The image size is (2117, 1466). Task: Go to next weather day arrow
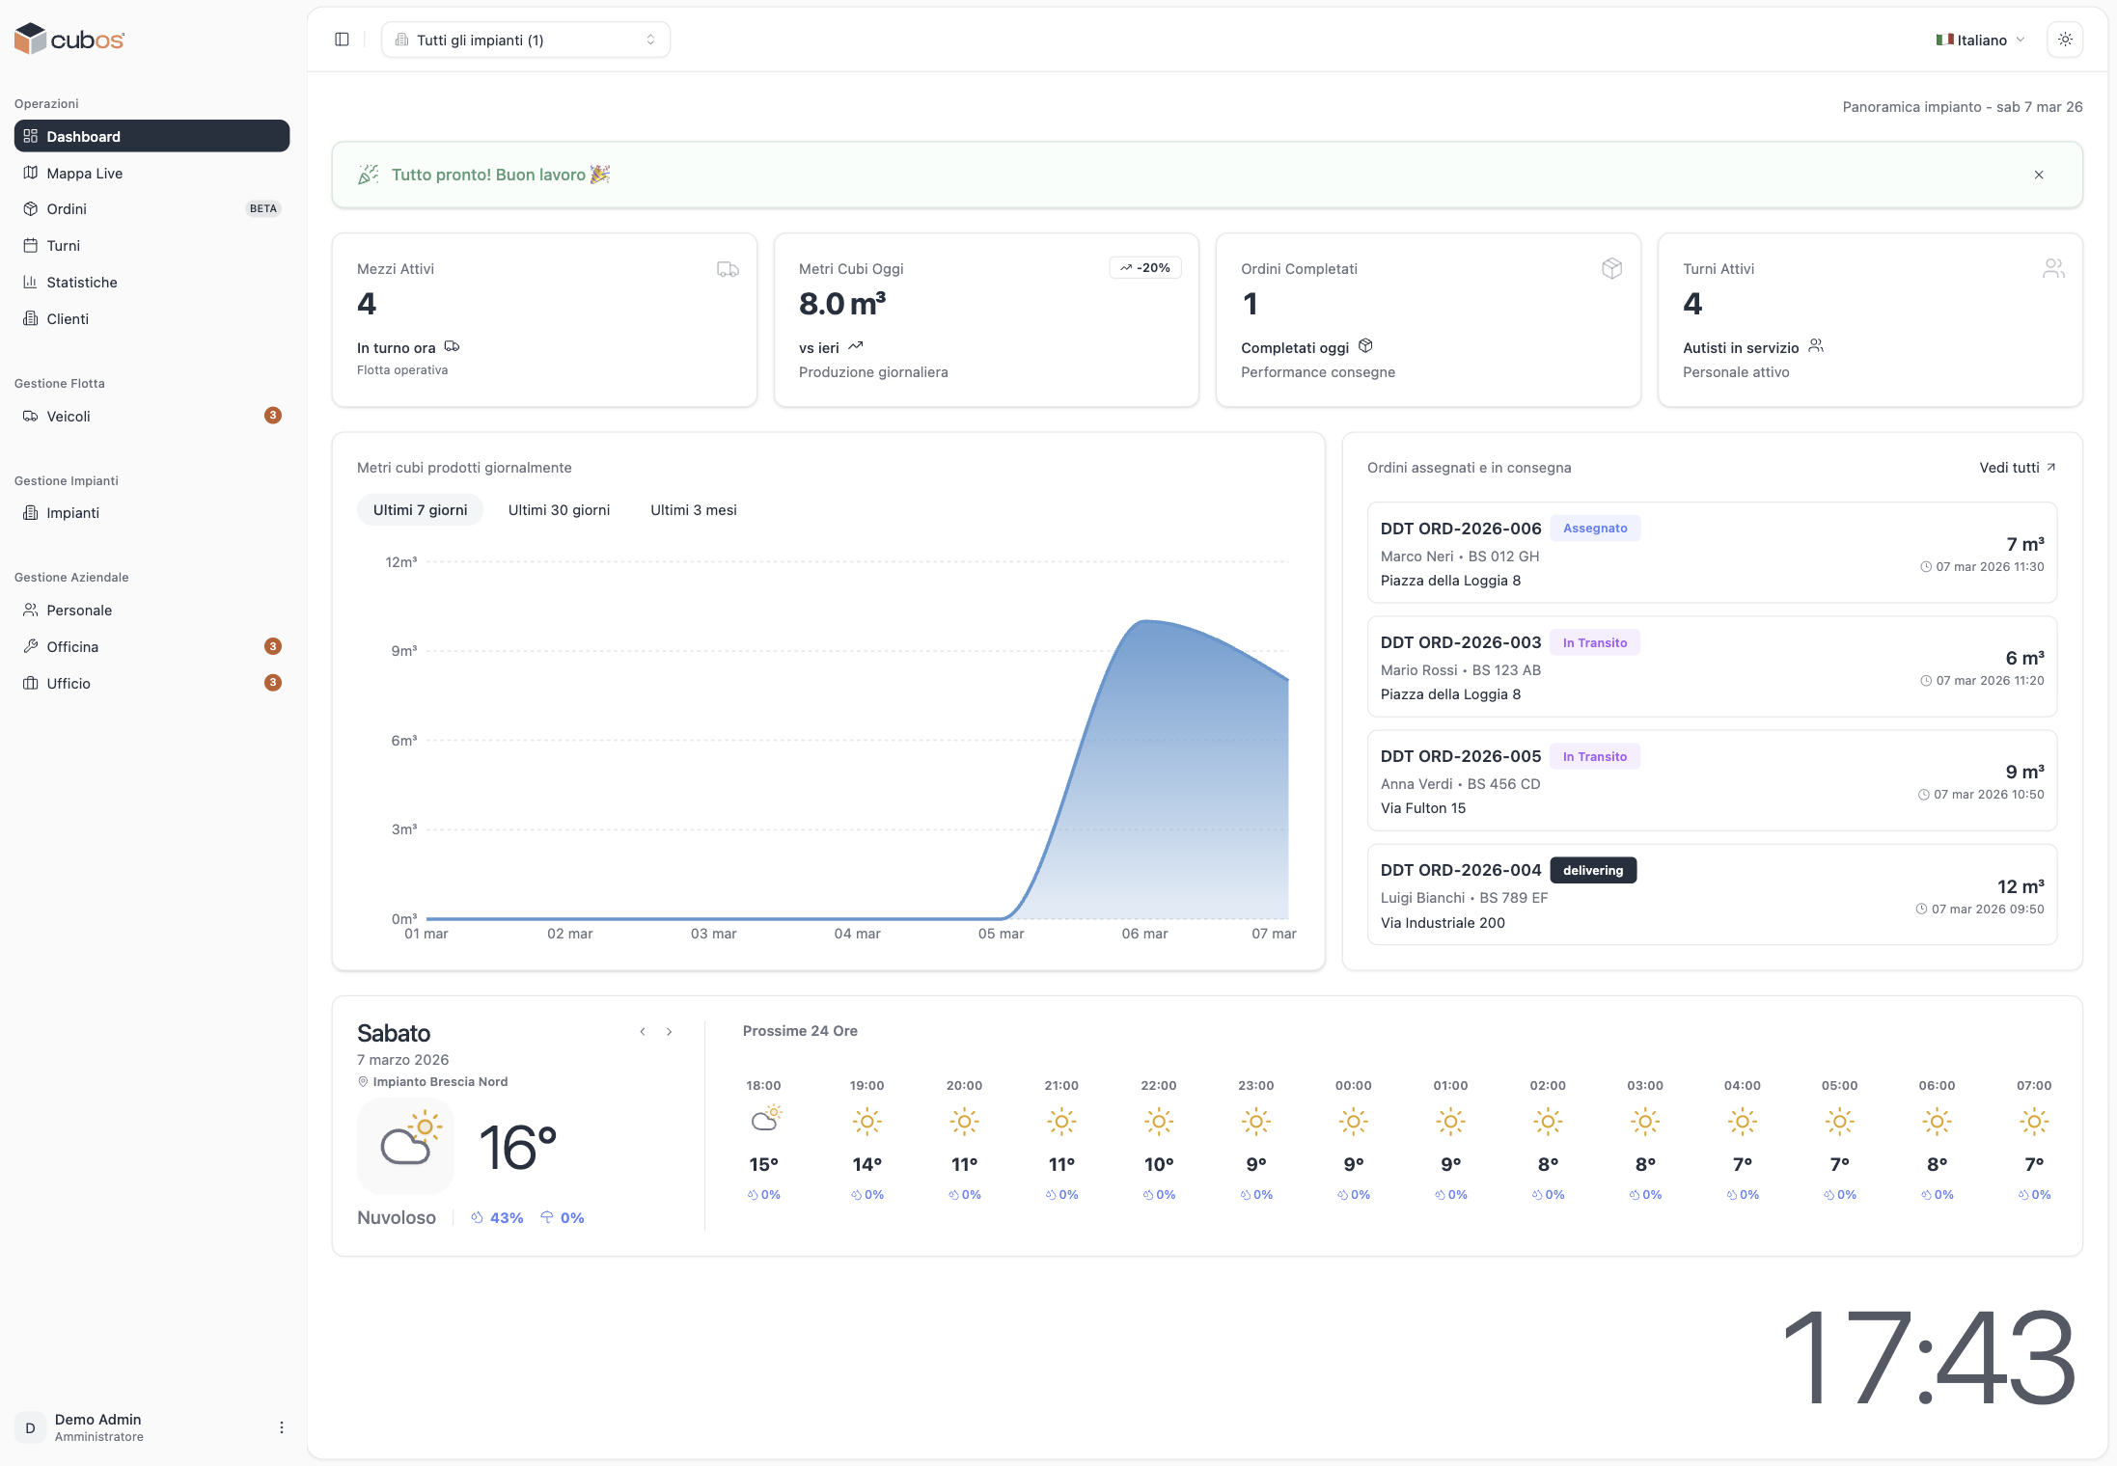coord(669,1032)
